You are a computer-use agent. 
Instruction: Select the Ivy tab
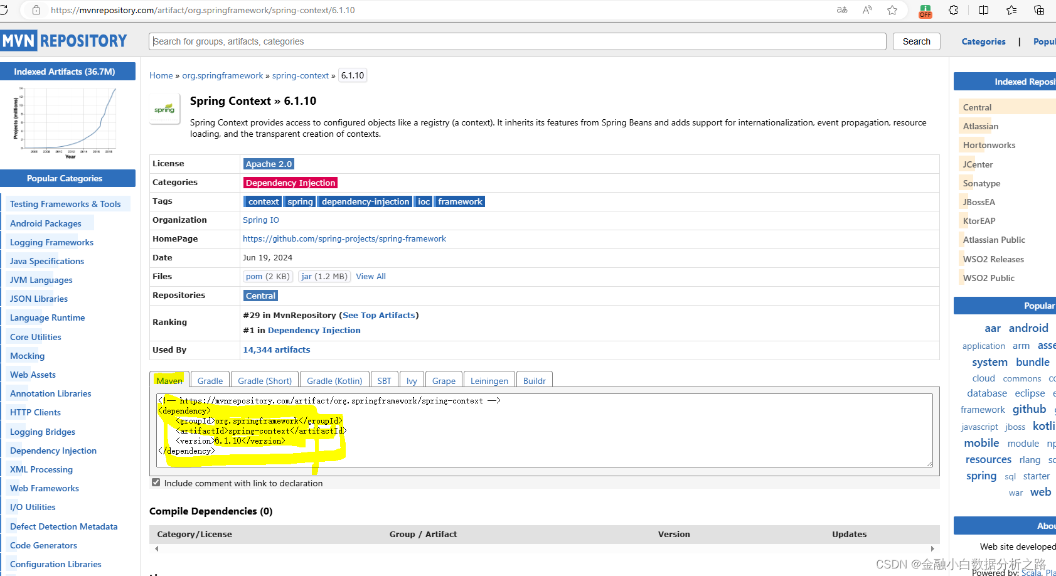pyautogui.click(x=412, y=380)
